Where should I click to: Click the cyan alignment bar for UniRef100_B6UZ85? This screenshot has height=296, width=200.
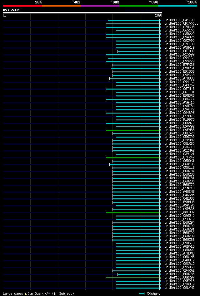[139, 274]
